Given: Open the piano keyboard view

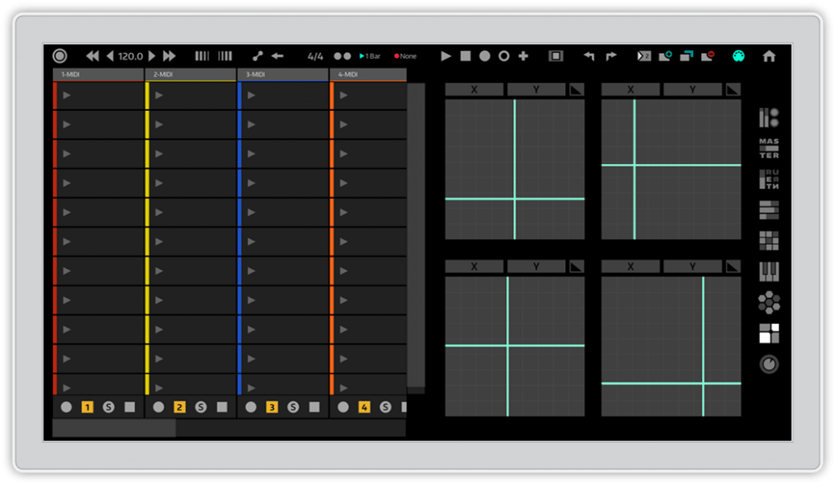Looking at the screenshot, I should coord(769,272).
